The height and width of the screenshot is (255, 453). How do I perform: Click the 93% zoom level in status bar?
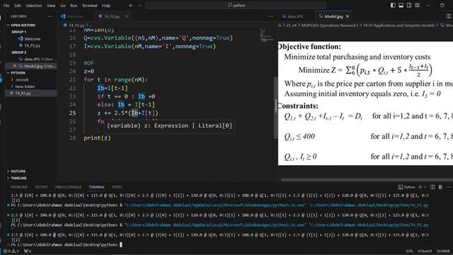point(409,251)
